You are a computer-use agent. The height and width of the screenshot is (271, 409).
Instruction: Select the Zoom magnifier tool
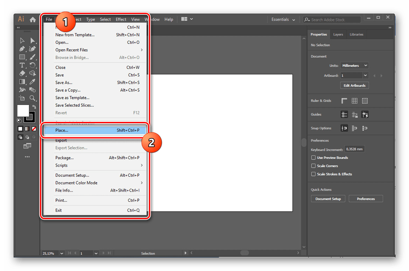pyautogui.click(x=32, y=98)
